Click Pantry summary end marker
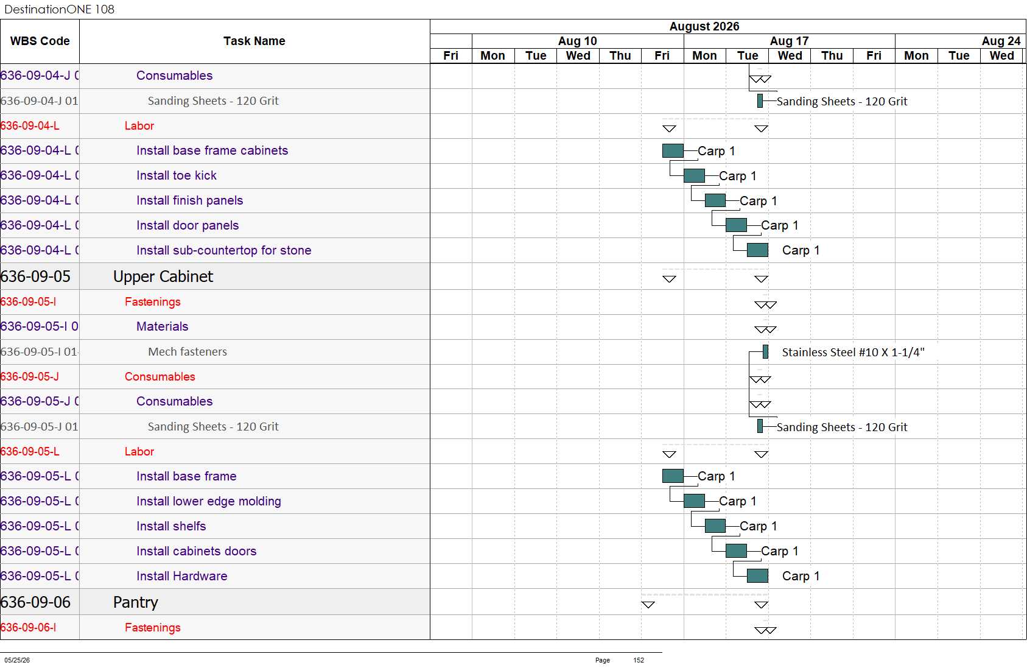The height and width of the screenshot is (668, 1027). pyautogui.click(x=761, y=605)
